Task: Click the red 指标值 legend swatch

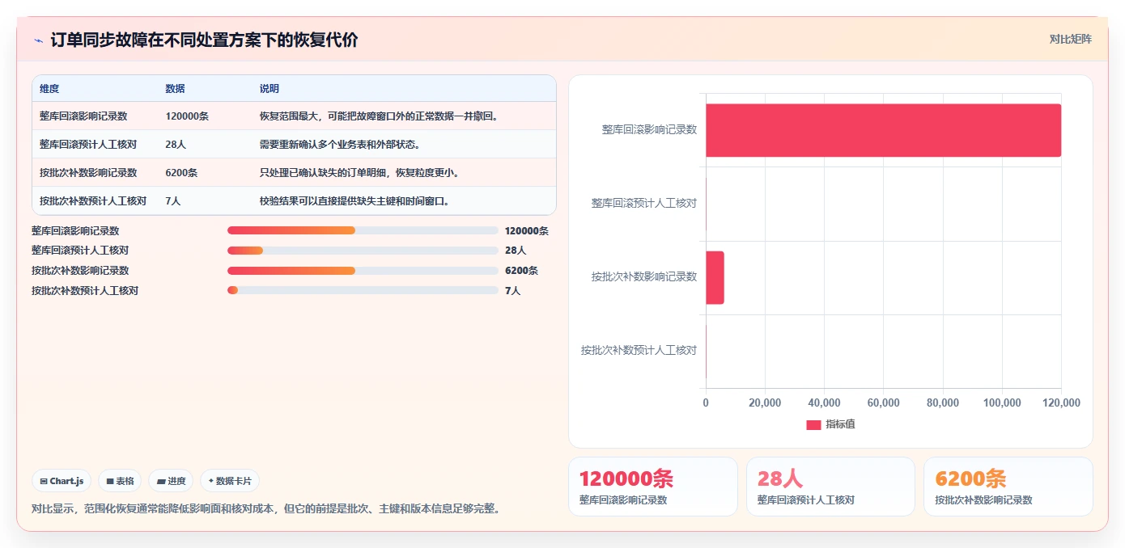Action: point(813,424)
